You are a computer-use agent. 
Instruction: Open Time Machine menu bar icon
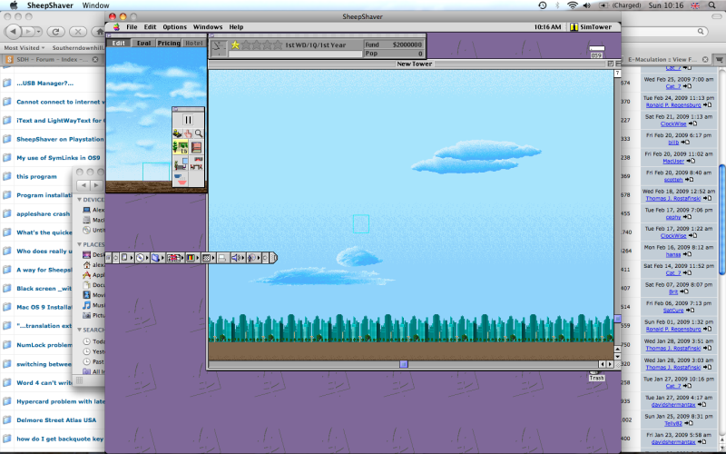point(542,5)
